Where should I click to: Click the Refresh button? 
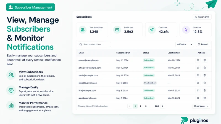tap(203, 44)
